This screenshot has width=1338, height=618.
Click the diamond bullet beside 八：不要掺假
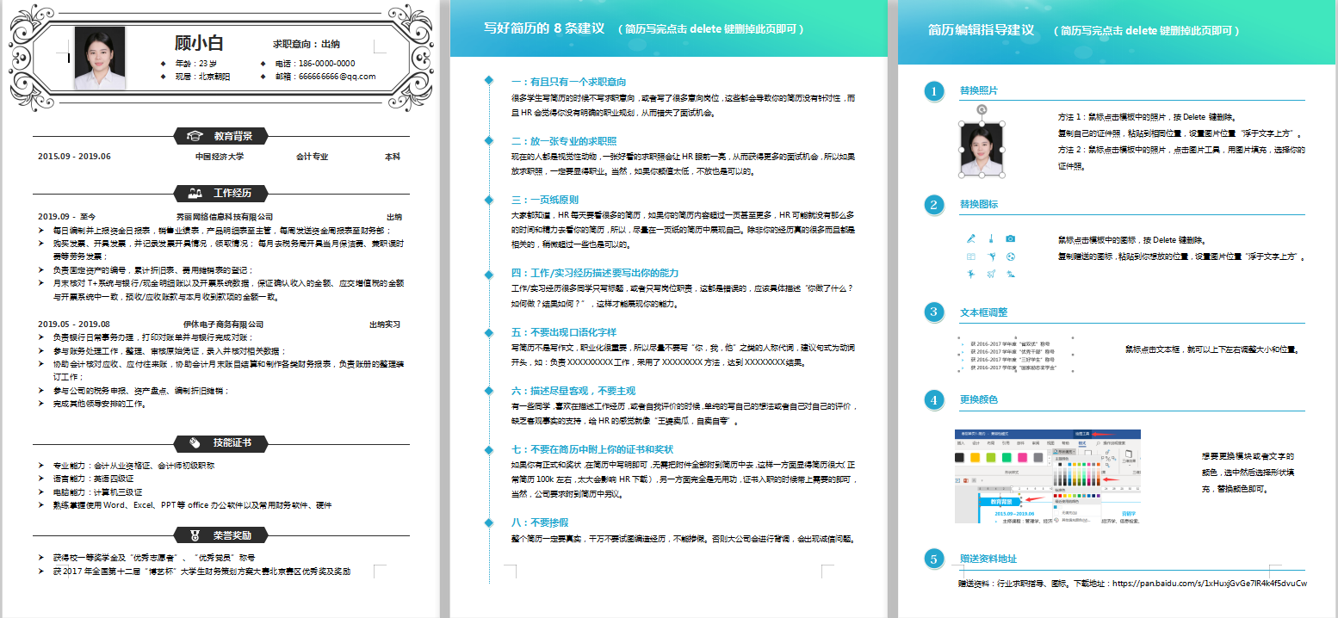pyautogui.click(x=489, y=522)
